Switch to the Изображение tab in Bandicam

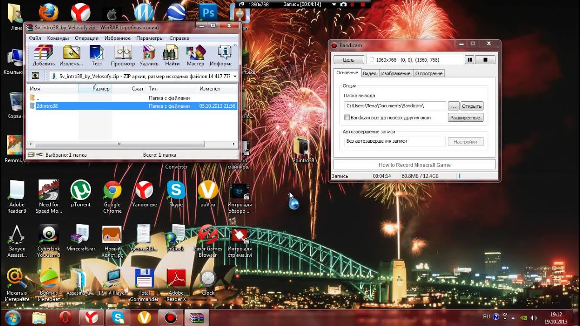point(396,73)
